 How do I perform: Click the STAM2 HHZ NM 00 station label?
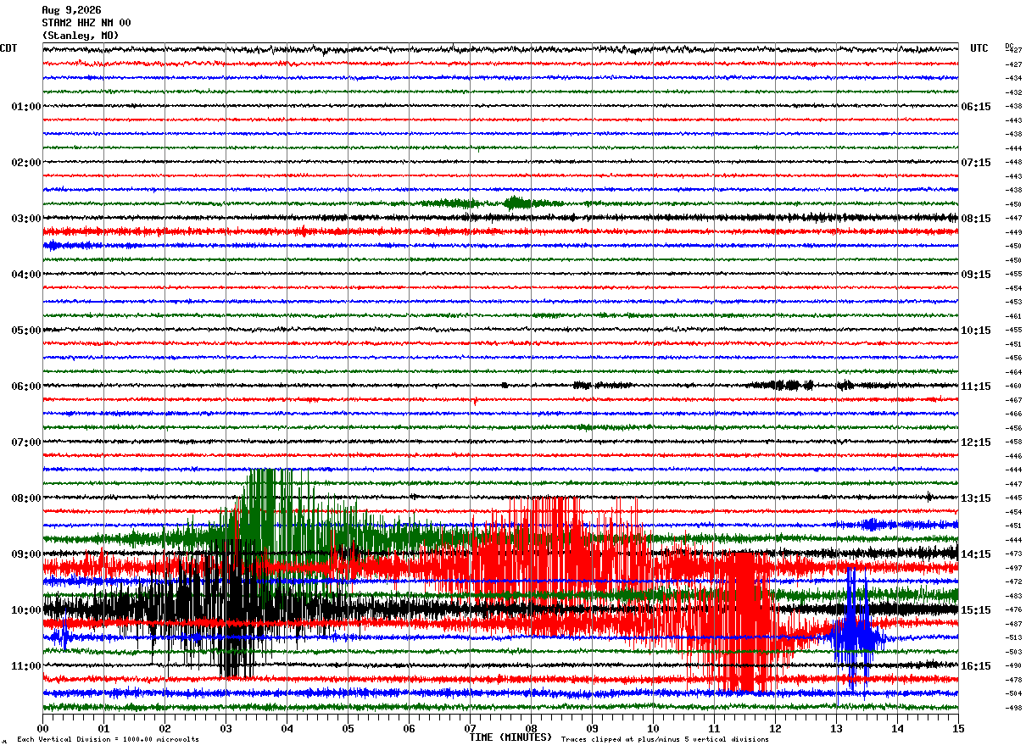[86, 23]
